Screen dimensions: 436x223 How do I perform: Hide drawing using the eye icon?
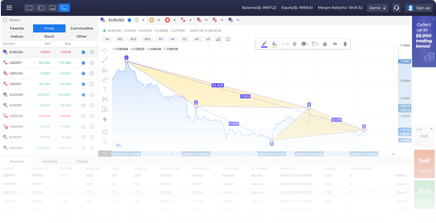[x=335, y=44]
